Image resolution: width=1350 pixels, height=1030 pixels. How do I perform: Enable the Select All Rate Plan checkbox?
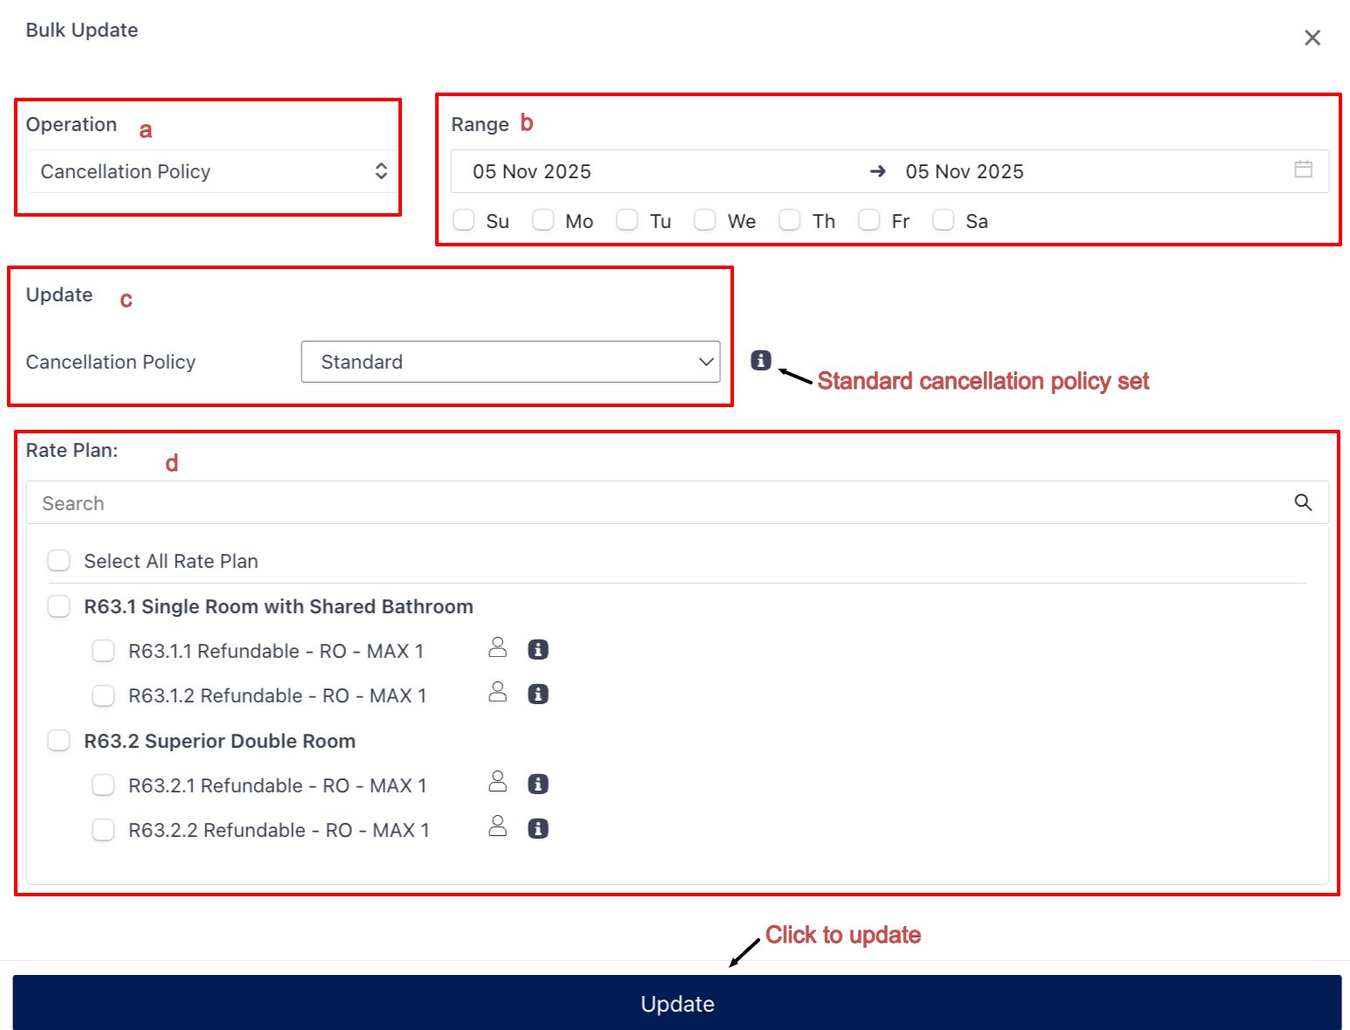click(59, 561)
